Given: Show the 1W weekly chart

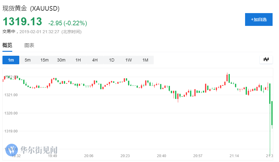Looking at the screenshot, I should click(128, 60).
